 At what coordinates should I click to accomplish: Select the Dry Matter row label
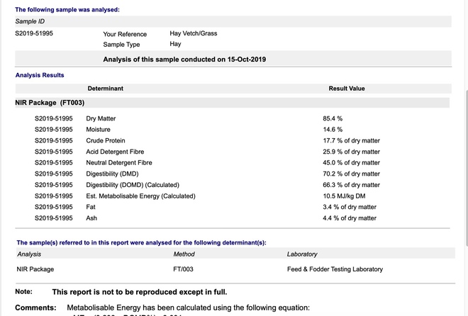(x=101, y=118)
